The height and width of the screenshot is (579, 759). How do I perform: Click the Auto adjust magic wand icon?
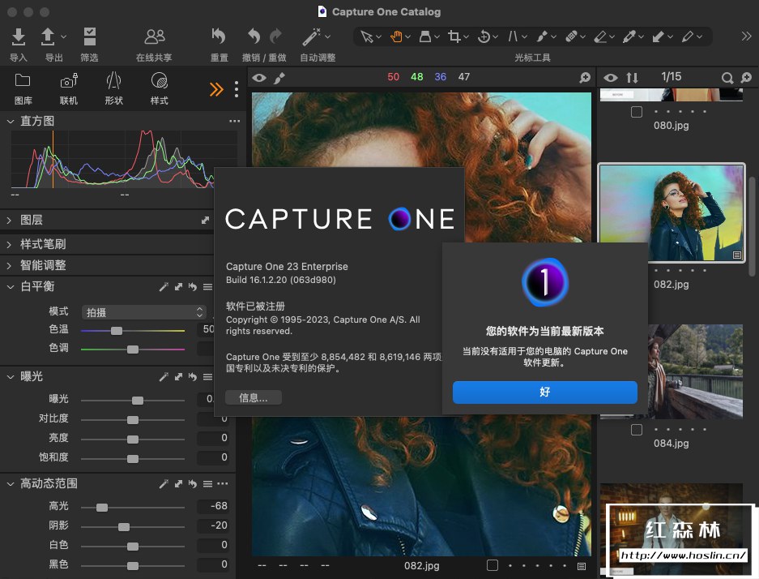click(x=311, y=36)
